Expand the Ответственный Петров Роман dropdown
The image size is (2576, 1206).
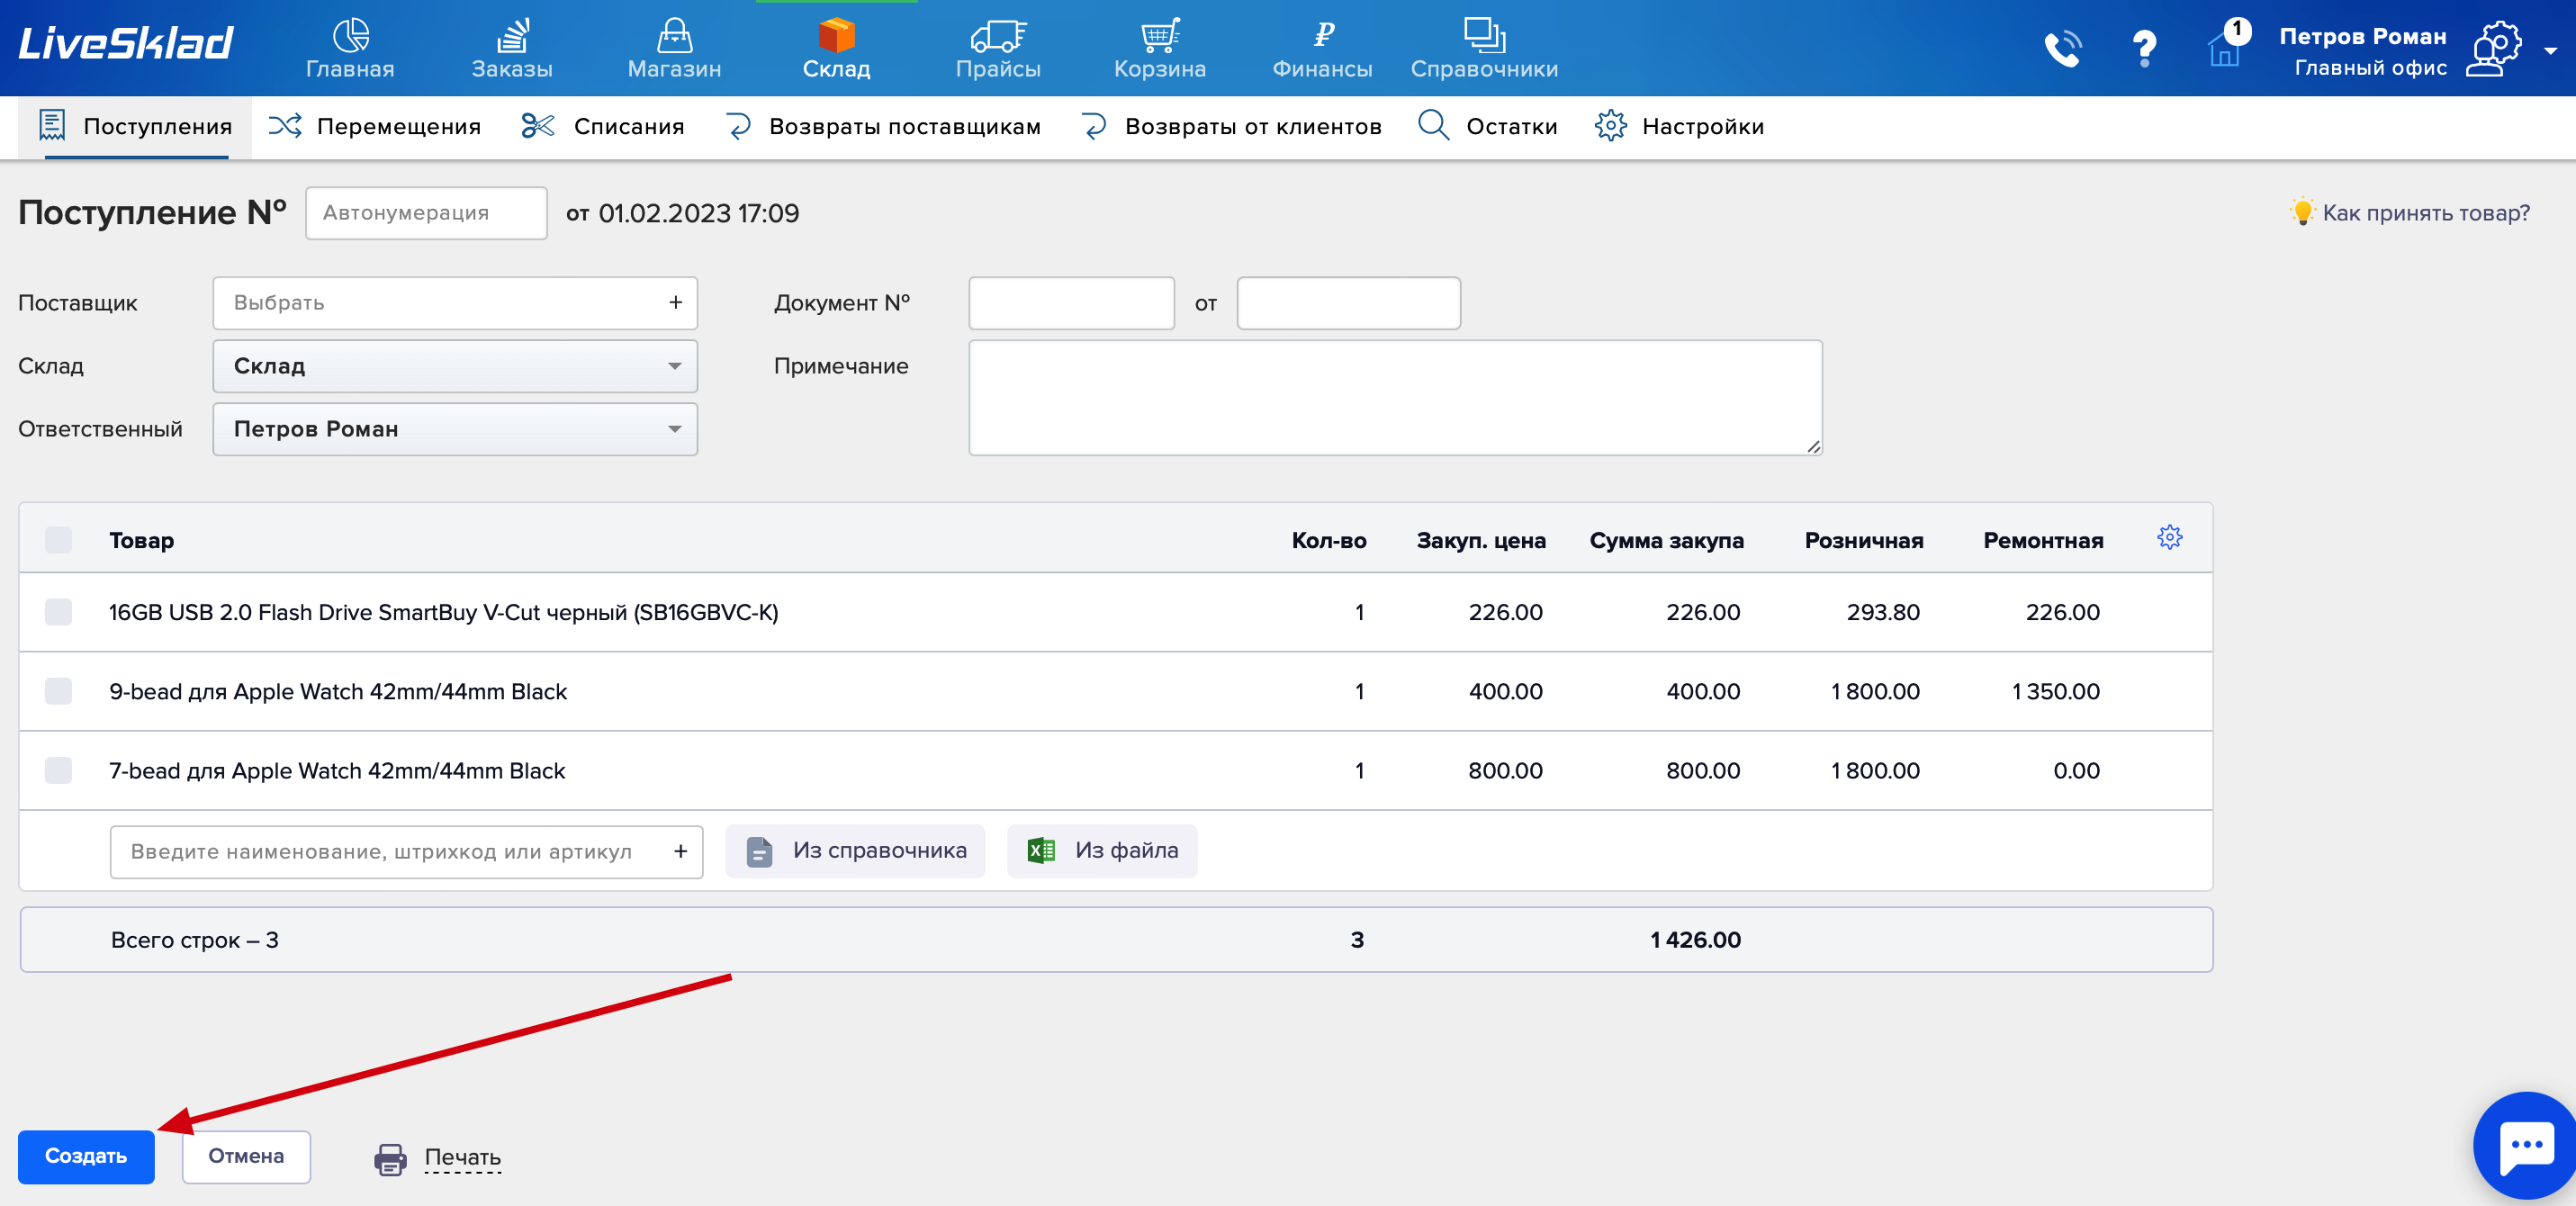455,429
